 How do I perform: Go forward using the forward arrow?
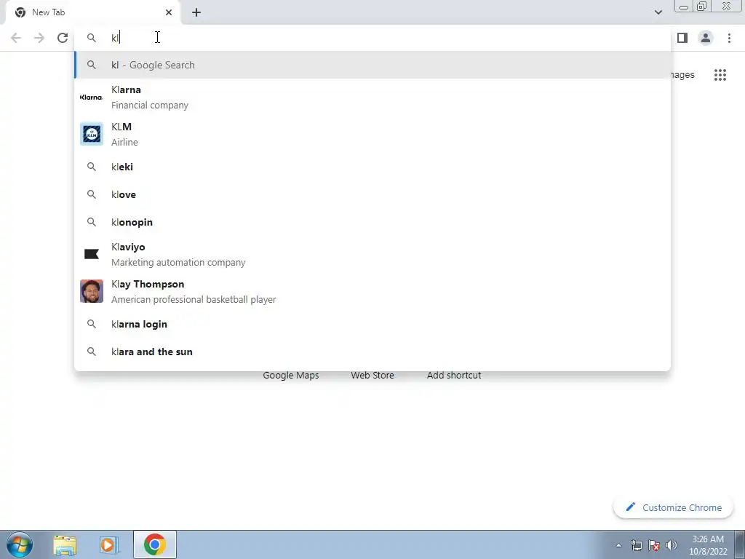coord(39,38)
